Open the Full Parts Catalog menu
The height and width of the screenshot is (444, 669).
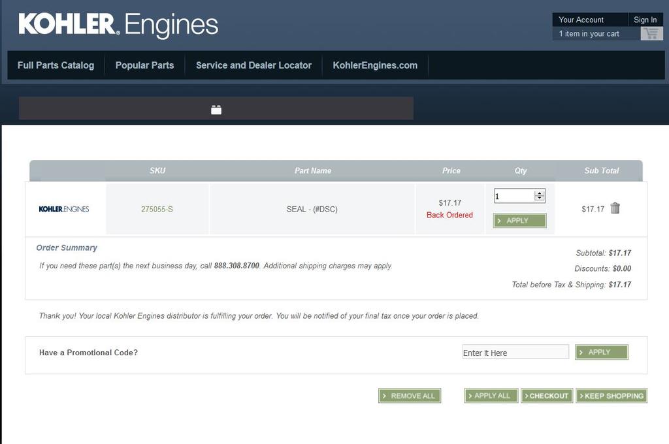pyautogui.click(x=56, y=65)
